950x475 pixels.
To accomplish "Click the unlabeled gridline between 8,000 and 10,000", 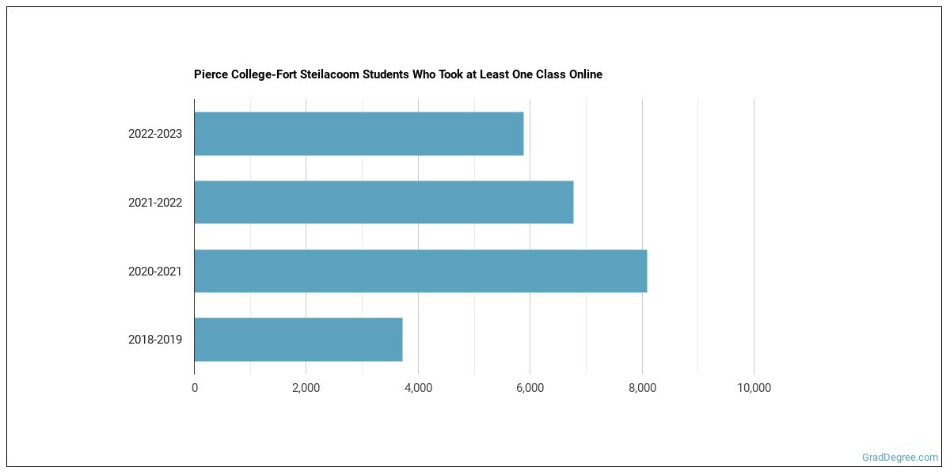I will coord(697,237).
